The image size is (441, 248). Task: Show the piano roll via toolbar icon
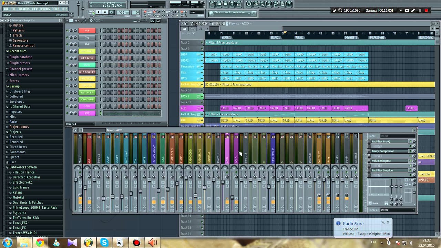coord(226,4)
